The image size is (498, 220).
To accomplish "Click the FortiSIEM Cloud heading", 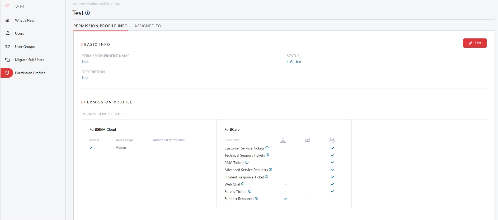I will 103,129.
